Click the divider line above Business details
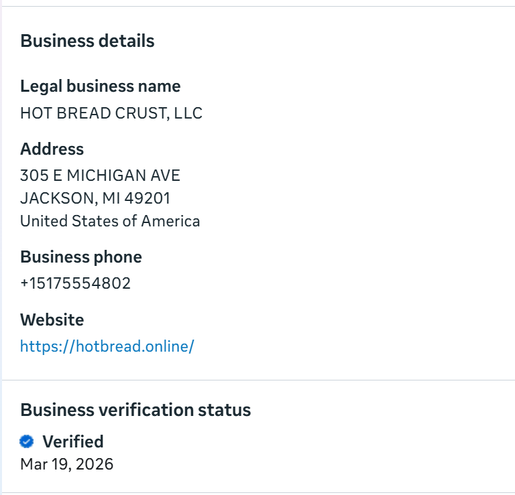Screen dimensions: 515x495 [x=257, y=7]
